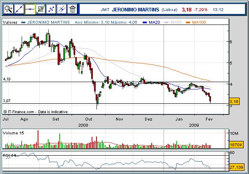This screenshot has width=249, height=174.
Task: Click the 2008 year axis label
Action: (x=83, y=125)
